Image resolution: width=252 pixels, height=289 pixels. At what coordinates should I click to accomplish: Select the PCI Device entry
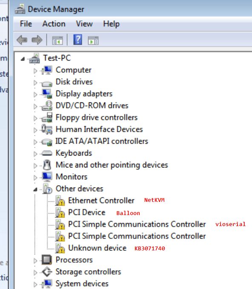(x=87, y=212)
